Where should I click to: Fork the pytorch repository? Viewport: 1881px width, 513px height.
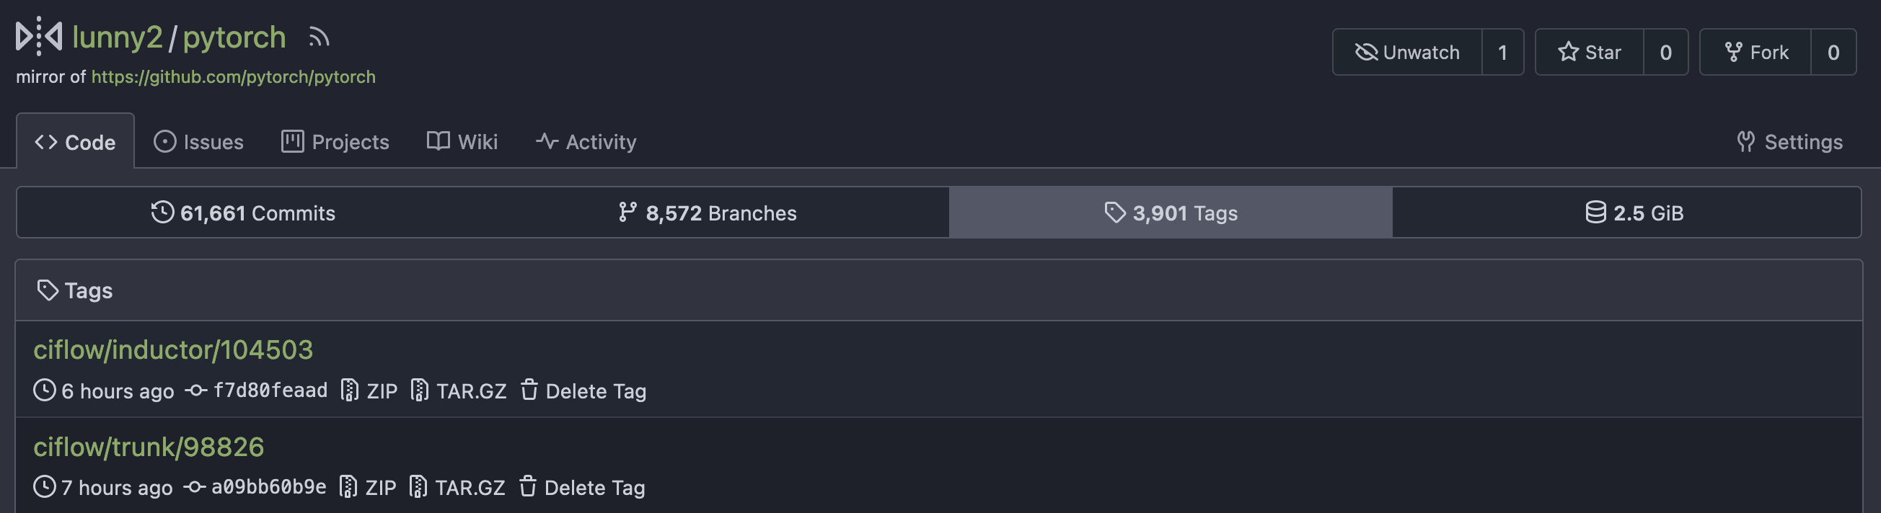pos(1756,53)
